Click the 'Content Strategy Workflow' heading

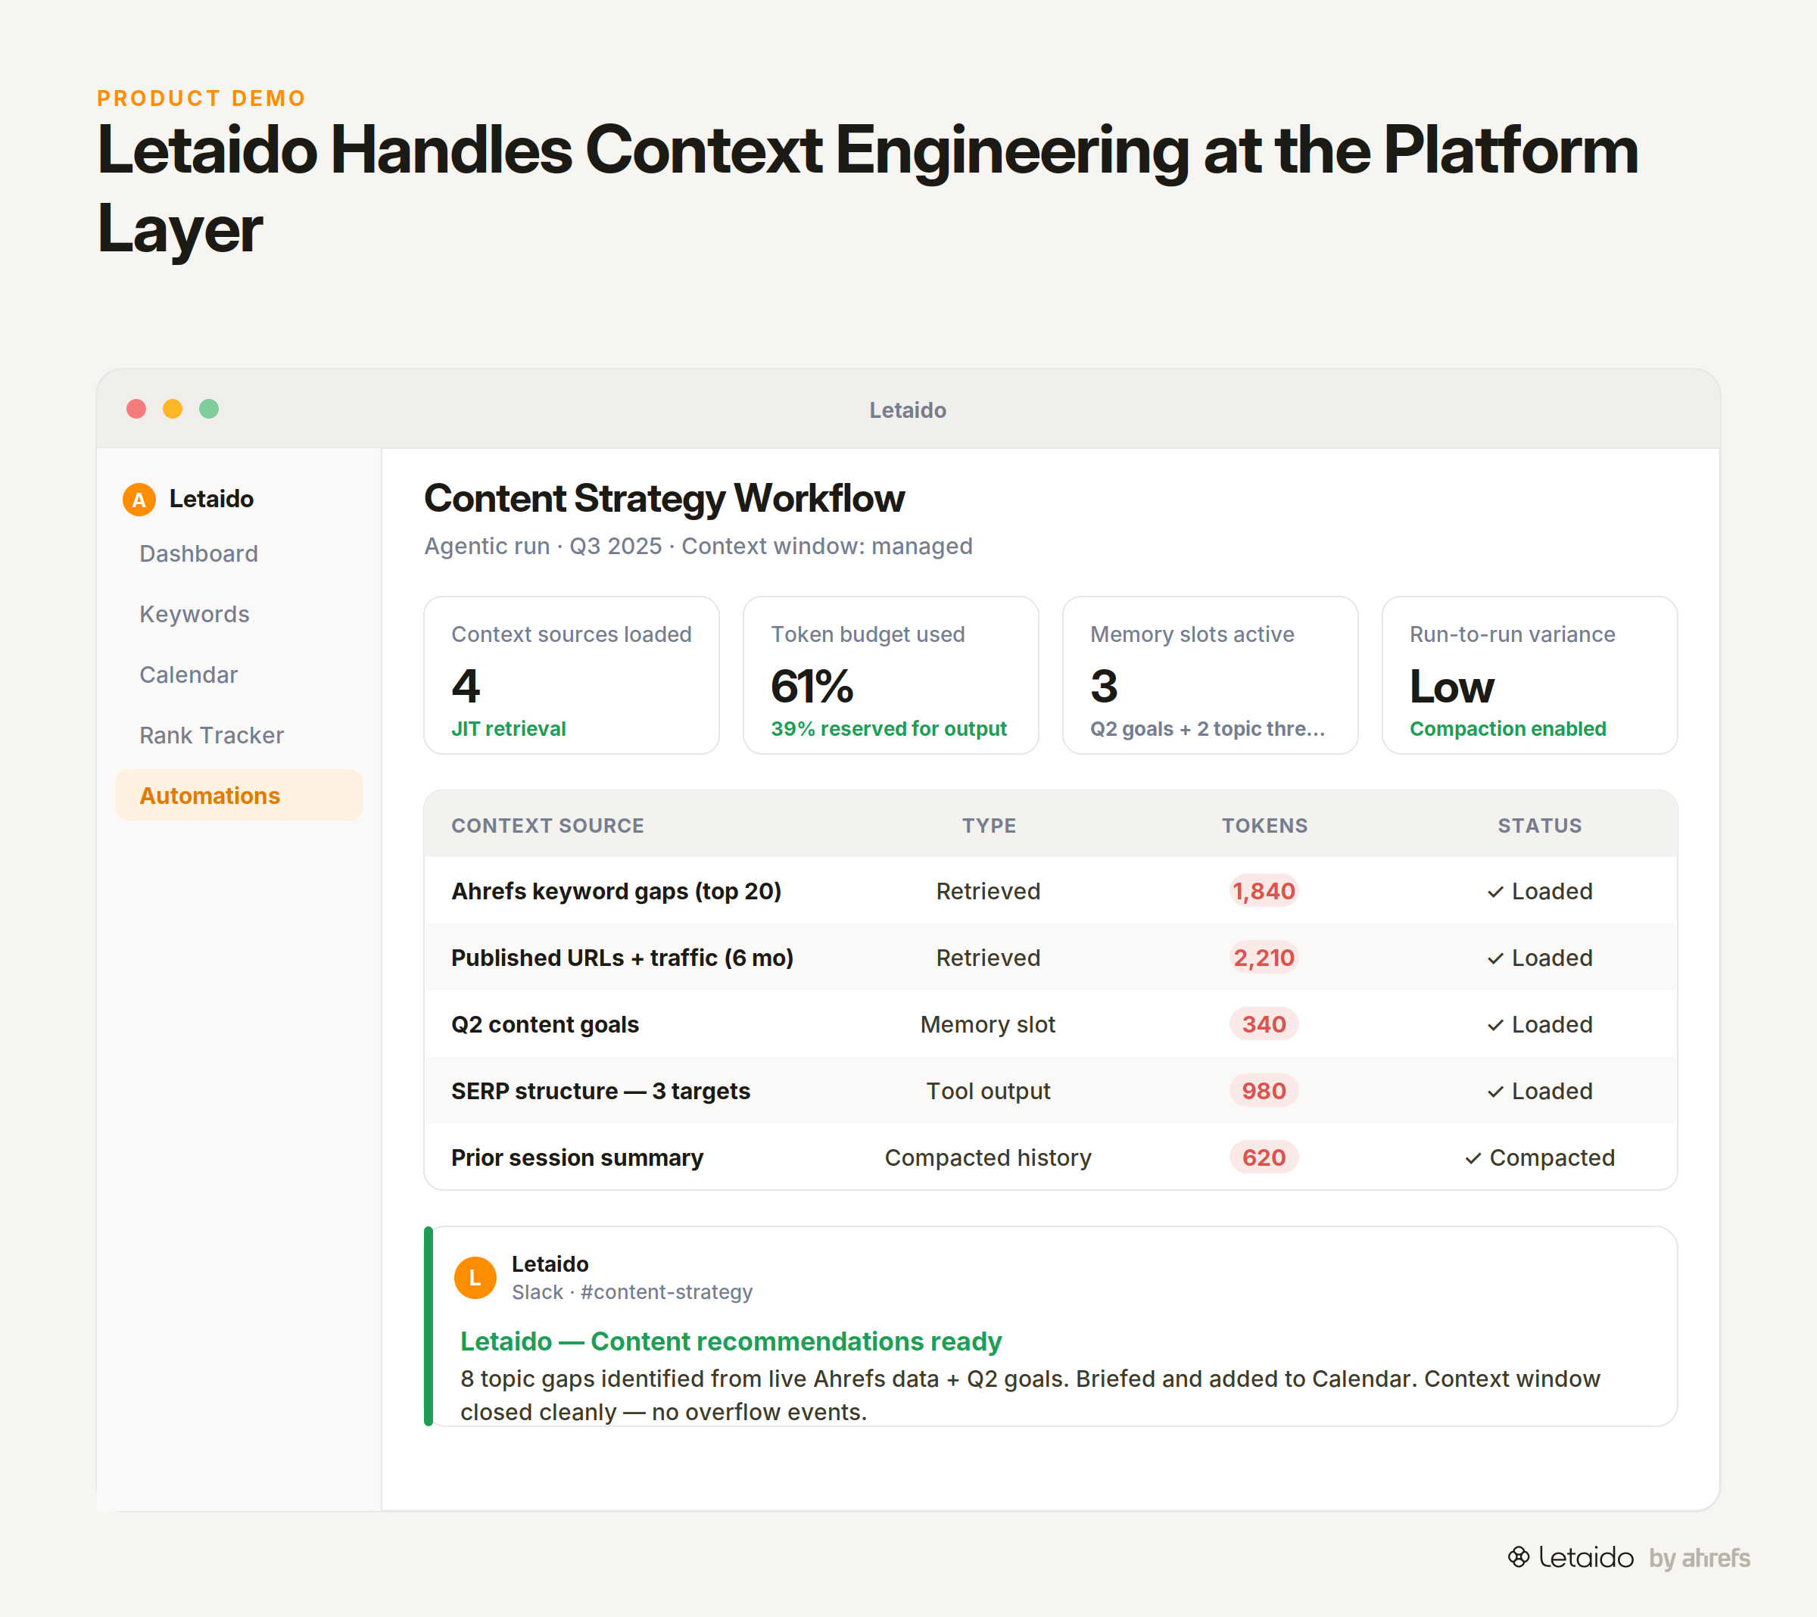[664, 498]
